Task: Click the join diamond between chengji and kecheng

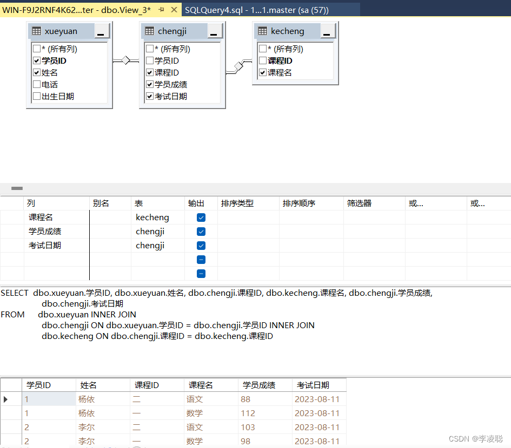Action: [238, 66]
